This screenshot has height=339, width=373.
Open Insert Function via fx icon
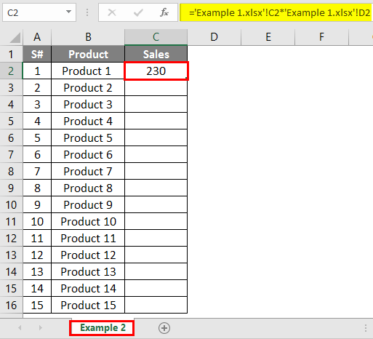(164, 12)
